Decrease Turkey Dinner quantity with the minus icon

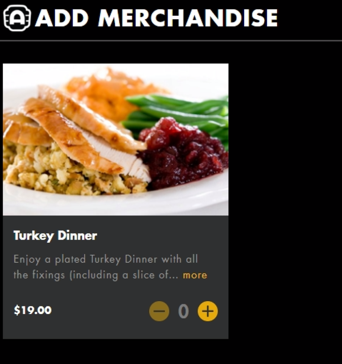[159, 311]
